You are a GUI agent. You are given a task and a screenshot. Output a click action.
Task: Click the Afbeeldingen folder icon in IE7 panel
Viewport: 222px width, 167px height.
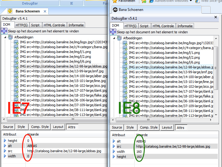click(10, 37)
